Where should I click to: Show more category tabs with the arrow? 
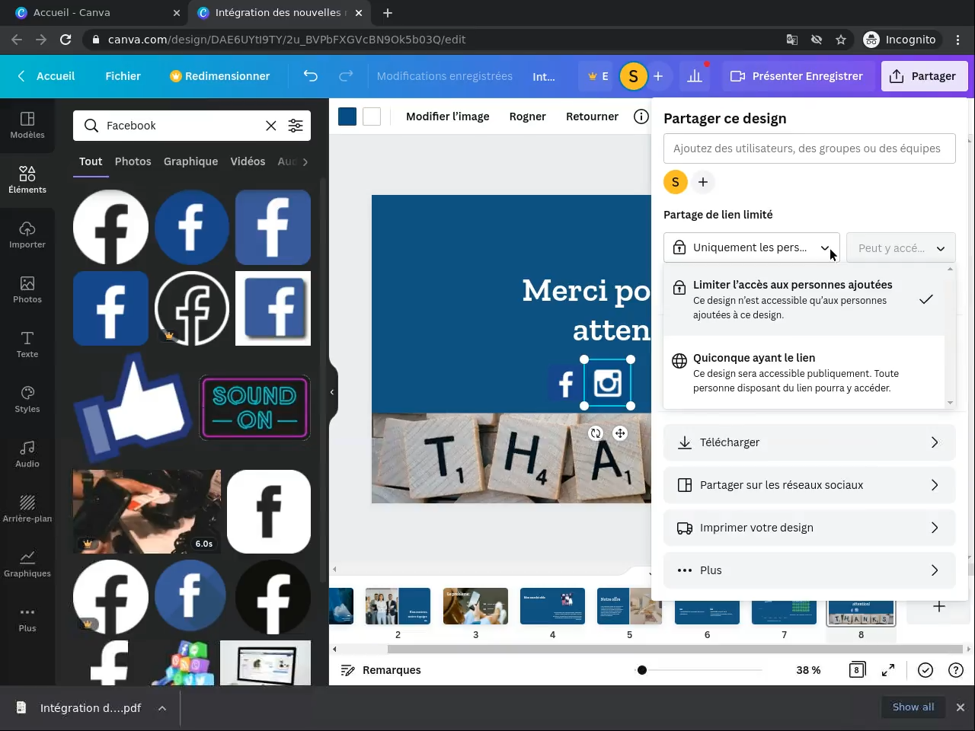[305, 161]
